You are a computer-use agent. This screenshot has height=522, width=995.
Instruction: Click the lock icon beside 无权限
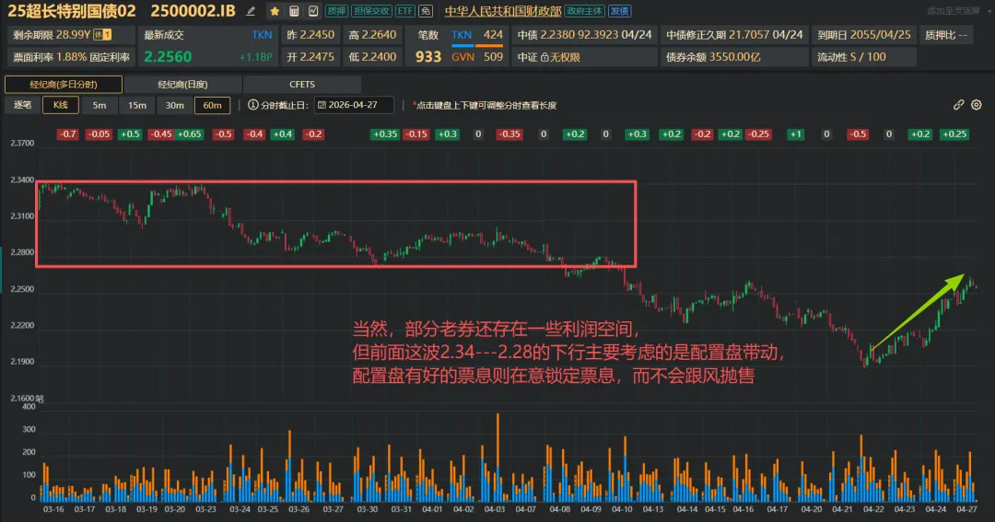click(544, 57)
